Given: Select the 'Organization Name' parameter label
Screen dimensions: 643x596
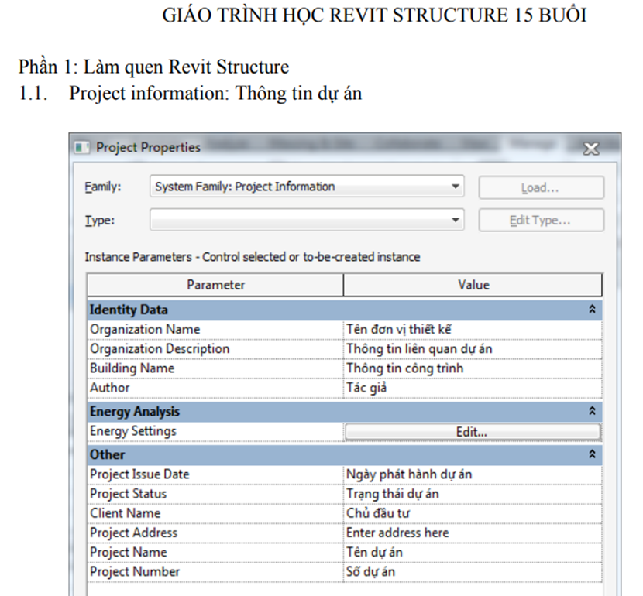Looking at the screenshot, I should coord(145,329).
